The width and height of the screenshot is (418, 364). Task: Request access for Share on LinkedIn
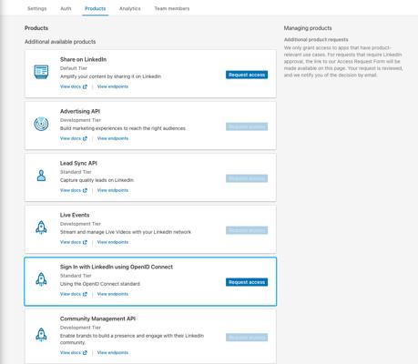pos(247,75)
